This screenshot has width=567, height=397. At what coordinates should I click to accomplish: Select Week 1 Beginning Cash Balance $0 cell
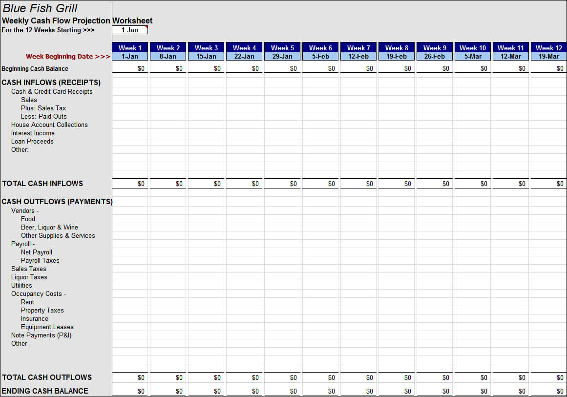point(130,68)
